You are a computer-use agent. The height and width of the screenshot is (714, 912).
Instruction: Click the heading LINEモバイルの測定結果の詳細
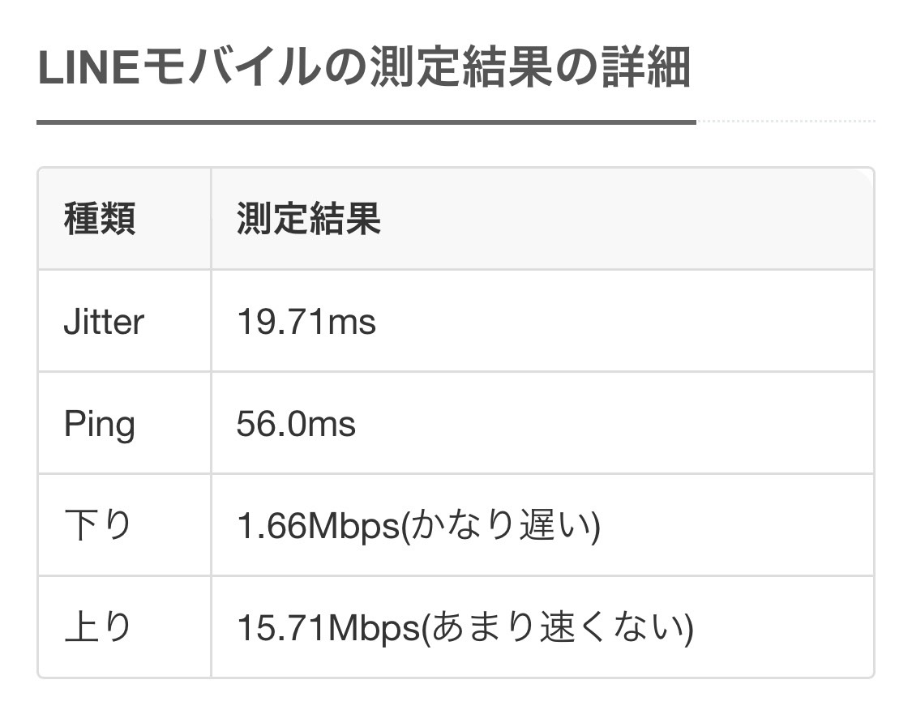(364, 66)
